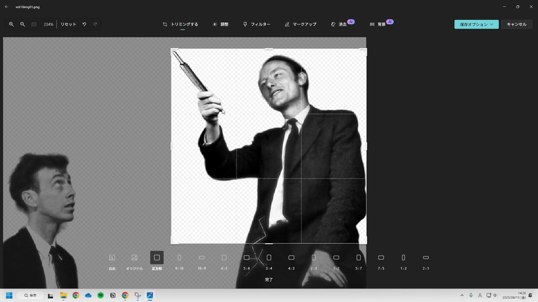Click the Windows taskbar search box
Screen dimensions: 538x302
pos(30,295)
